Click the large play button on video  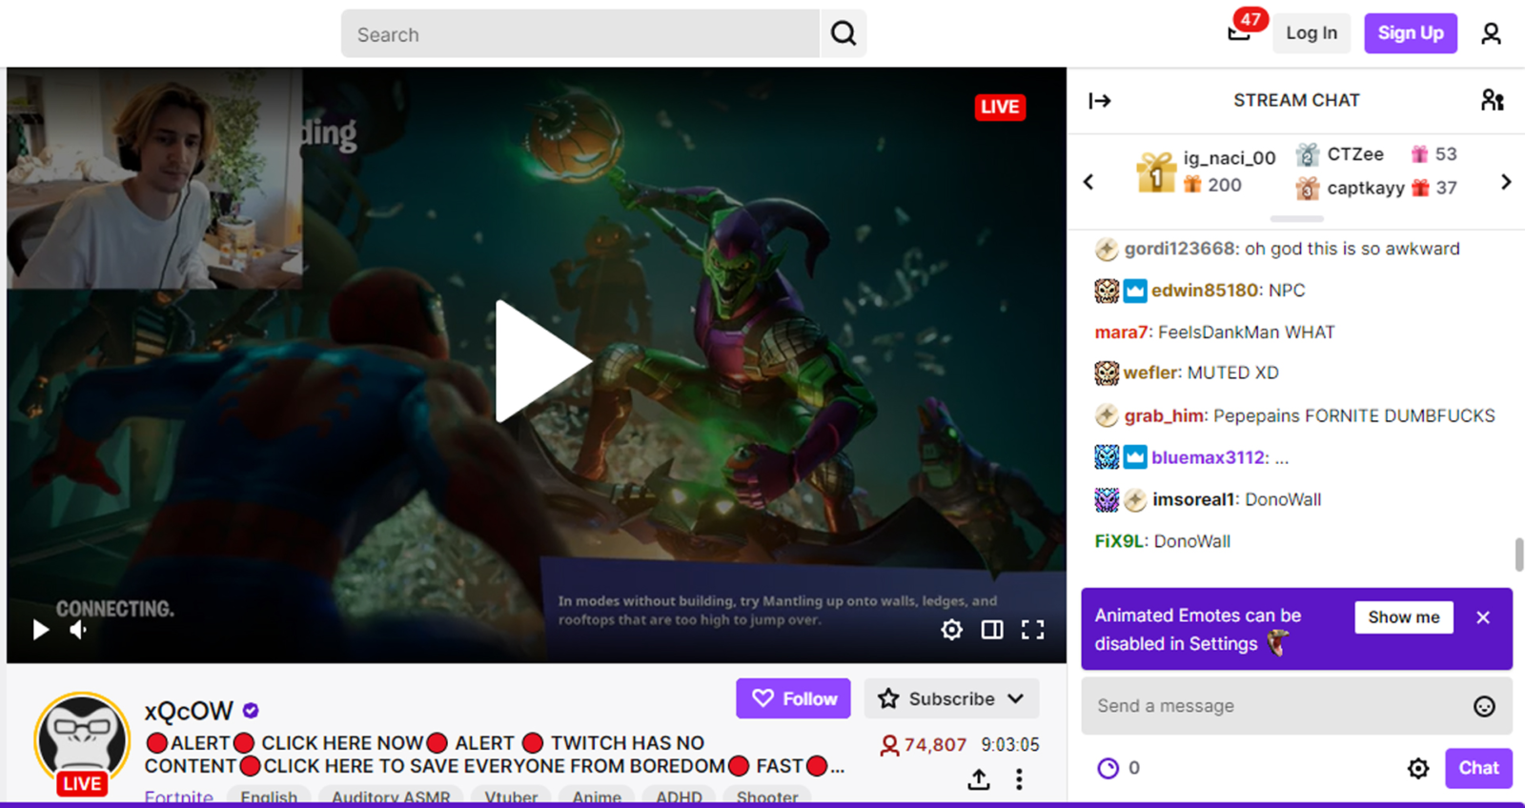(x=542, y=361)
